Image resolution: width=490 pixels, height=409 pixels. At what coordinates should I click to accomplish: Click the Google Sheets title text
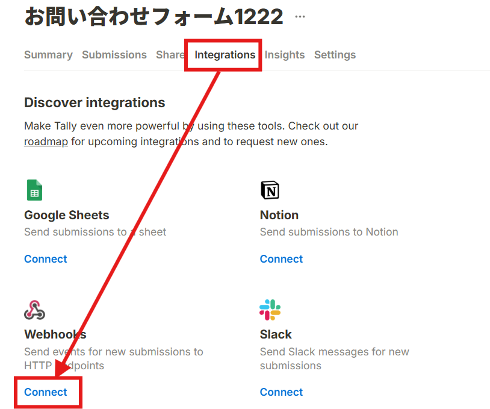[x=67, y=215]
